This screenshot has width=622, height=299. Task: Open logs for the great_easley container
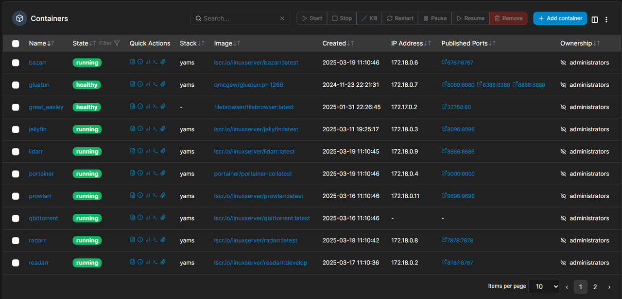point(133,107)
